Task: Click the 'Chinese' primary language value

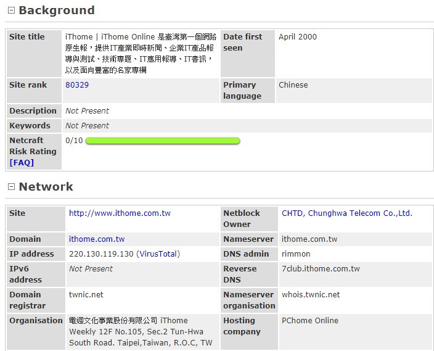Action: pyautogui.click(x=293, y=85)
